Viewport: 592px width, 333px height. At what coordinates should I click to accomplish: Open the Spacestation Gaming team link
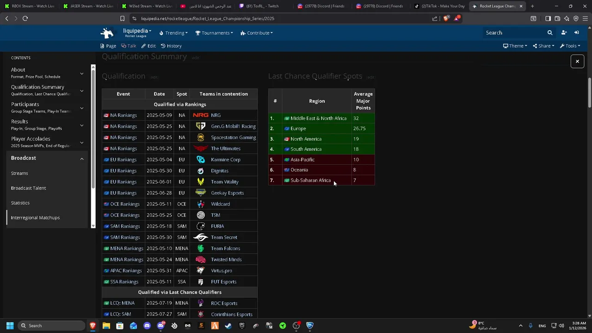[233, 137]
